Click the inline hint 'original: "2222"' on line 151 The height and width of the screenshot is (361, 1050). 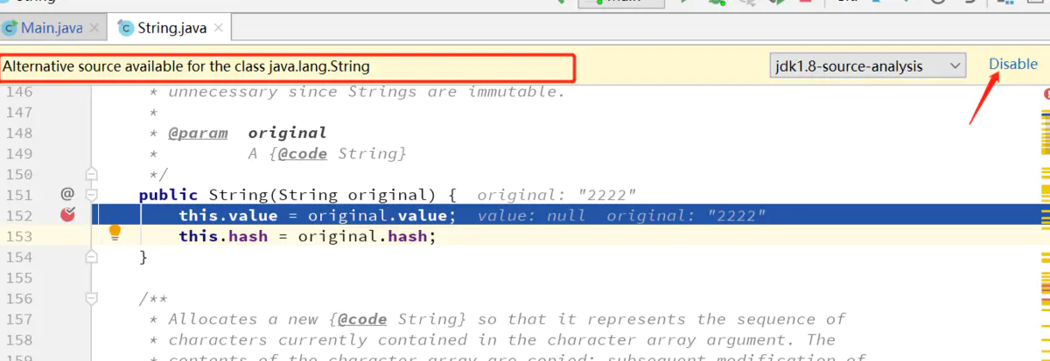point(556,195)
